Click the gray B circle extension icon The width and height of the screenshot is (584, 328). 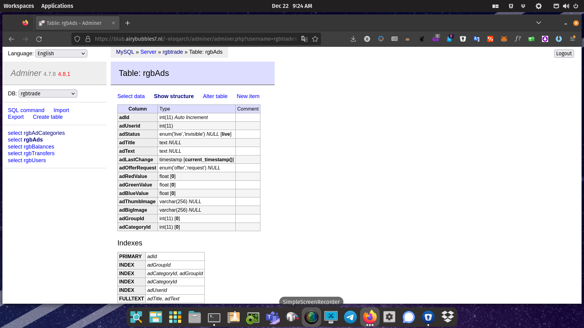[x=367, y=39]
